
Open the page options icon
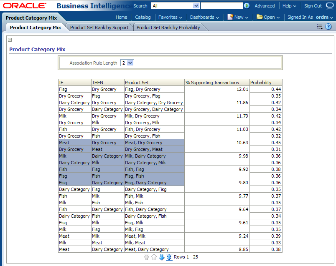pyautogui.click(x=320, y=27)
